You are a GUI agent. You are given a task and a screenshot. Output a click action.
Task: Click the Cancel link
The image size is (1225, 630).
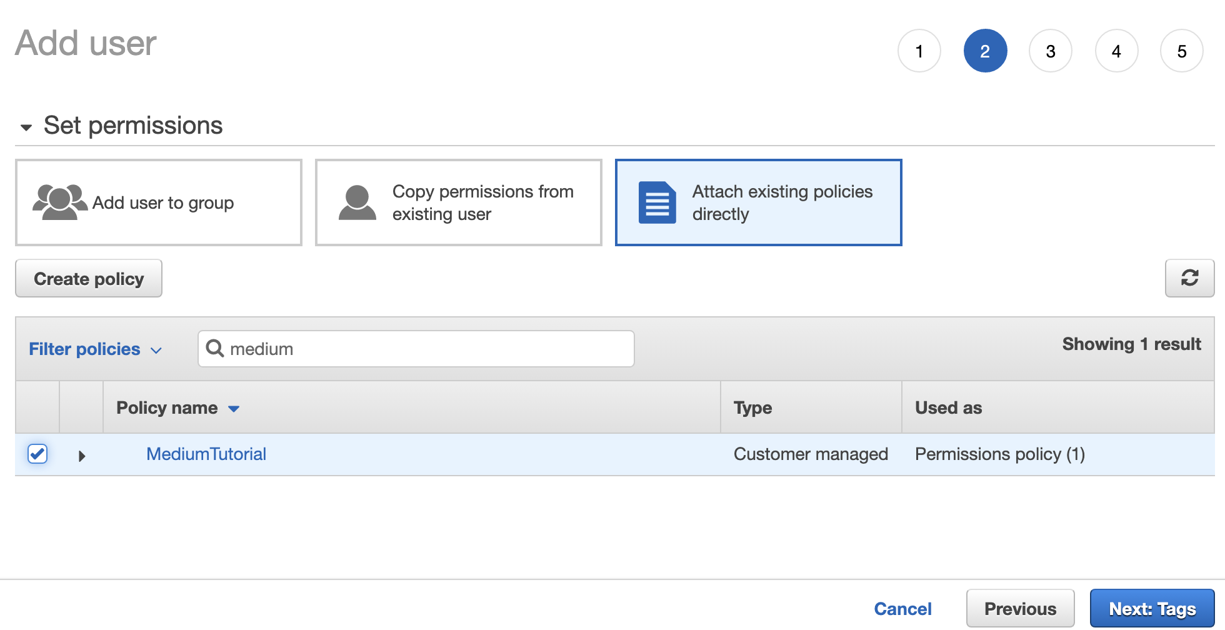tap(902, 609)
